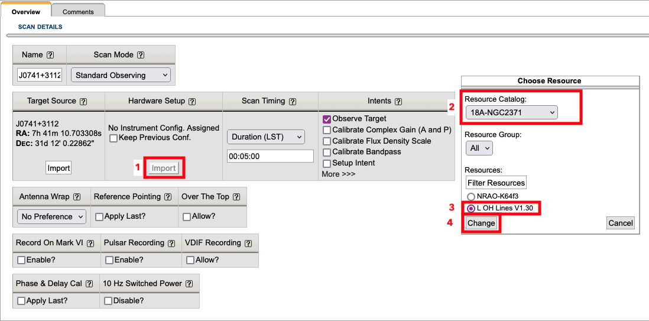Enable Calibrate Bandpass intent checkbox
This screenshot has height=321, width=649.
click(x=327, y=152)
